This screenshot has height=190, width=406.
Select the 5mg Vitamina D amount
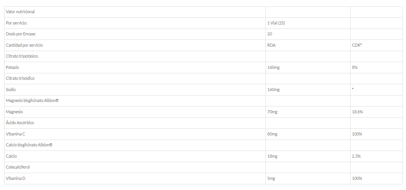(271, 178)
